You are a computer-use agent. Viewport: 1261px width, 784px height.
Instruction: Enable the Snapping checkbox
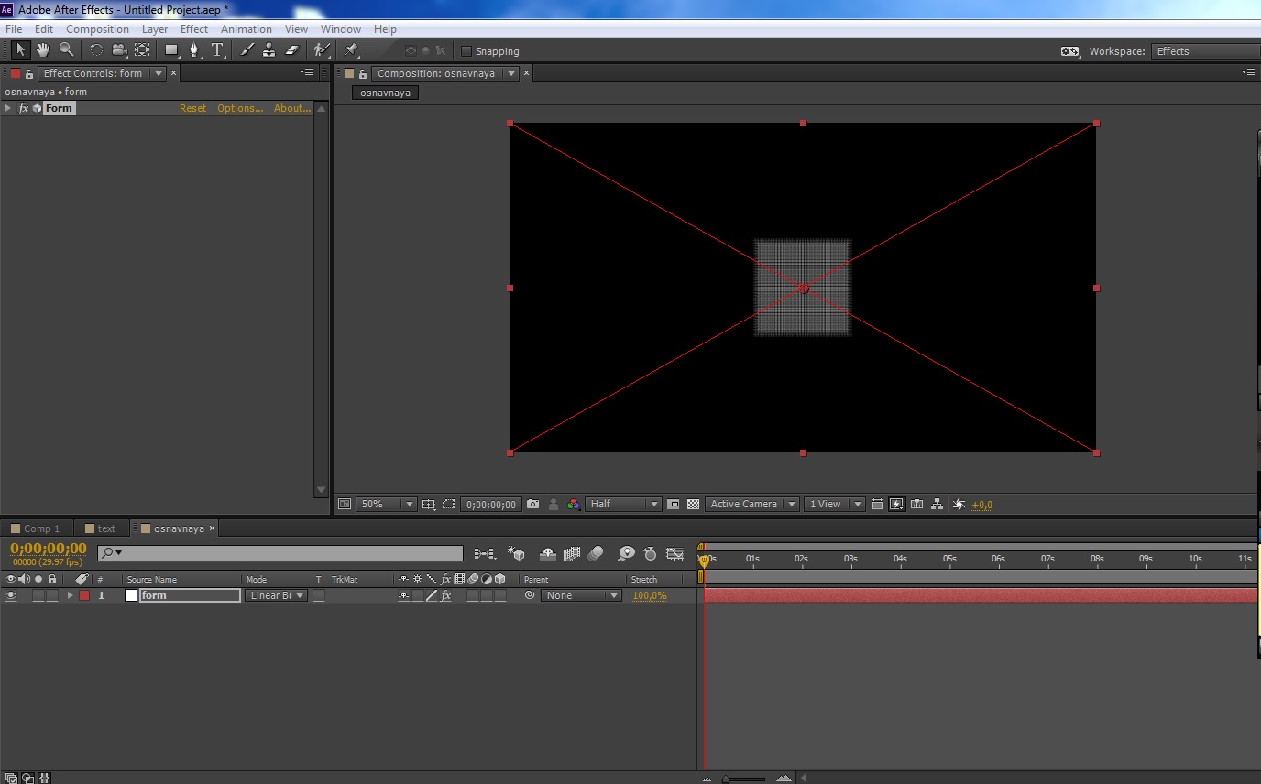tap(466, 51)
